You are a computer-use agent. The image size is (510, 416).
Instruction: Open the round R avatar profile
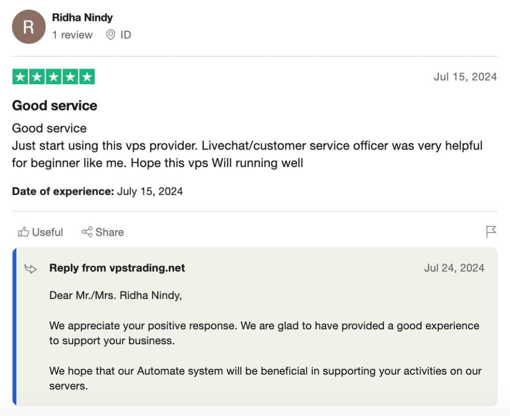(28, 27)
